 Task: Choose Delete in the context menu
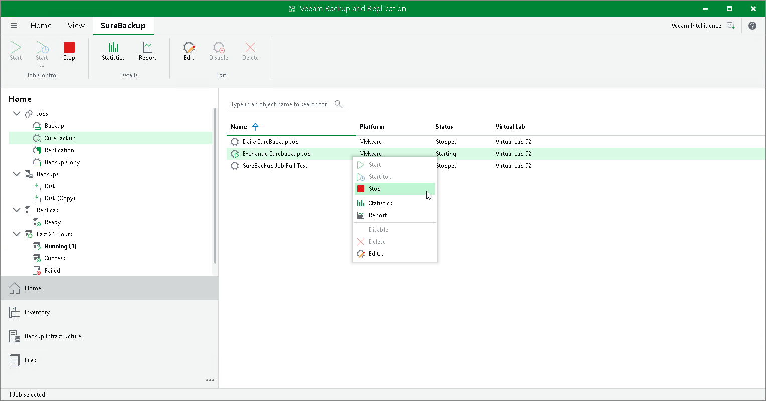(x=395, y=242)
